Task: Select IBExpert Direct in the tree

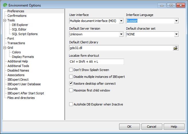Action: [18, 80]
